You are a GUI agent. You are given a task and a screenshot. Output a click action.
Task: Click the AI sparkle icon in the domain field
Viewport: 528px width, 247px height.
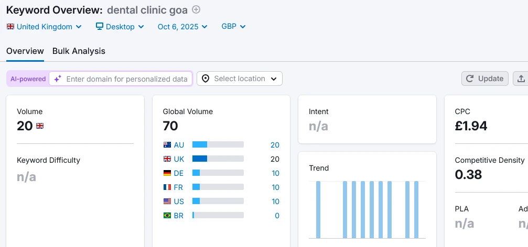click(58, 78)
